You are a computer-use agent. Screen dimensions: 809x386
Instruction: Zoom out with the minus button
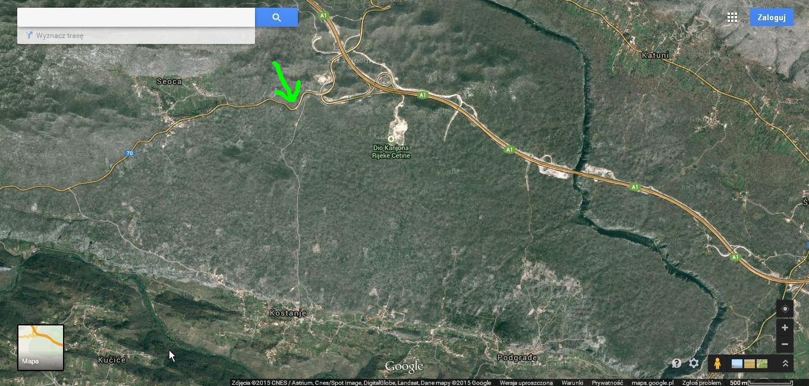click(x=785, y=344)
